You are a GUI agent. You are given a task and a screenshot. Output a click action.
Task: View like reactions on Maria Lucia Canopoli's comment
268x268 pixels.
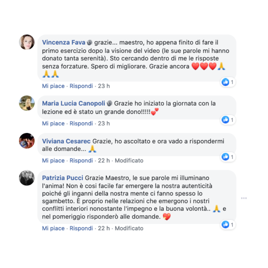pos(228,119)
